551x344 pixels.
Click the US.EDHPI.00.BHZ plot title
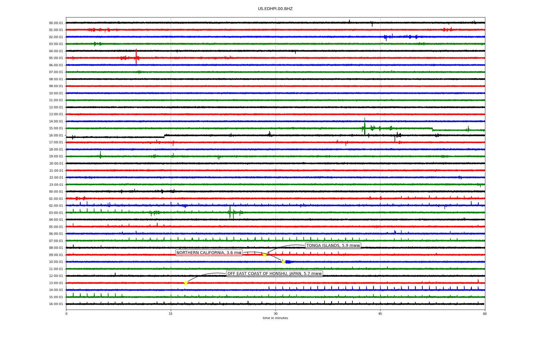click(275, 9)
